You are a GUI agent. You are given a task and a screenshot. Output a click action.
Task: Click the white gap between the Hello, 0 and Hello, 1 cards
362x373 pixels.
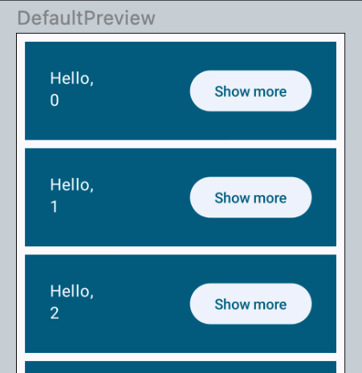point(181,144)
